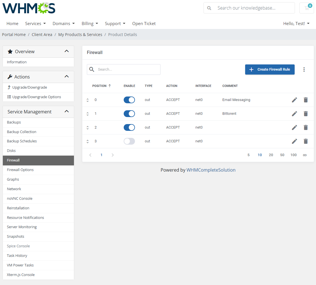Delete firewall rule at position 2
The height and width of the screenshot is (285, 316).
306,127
